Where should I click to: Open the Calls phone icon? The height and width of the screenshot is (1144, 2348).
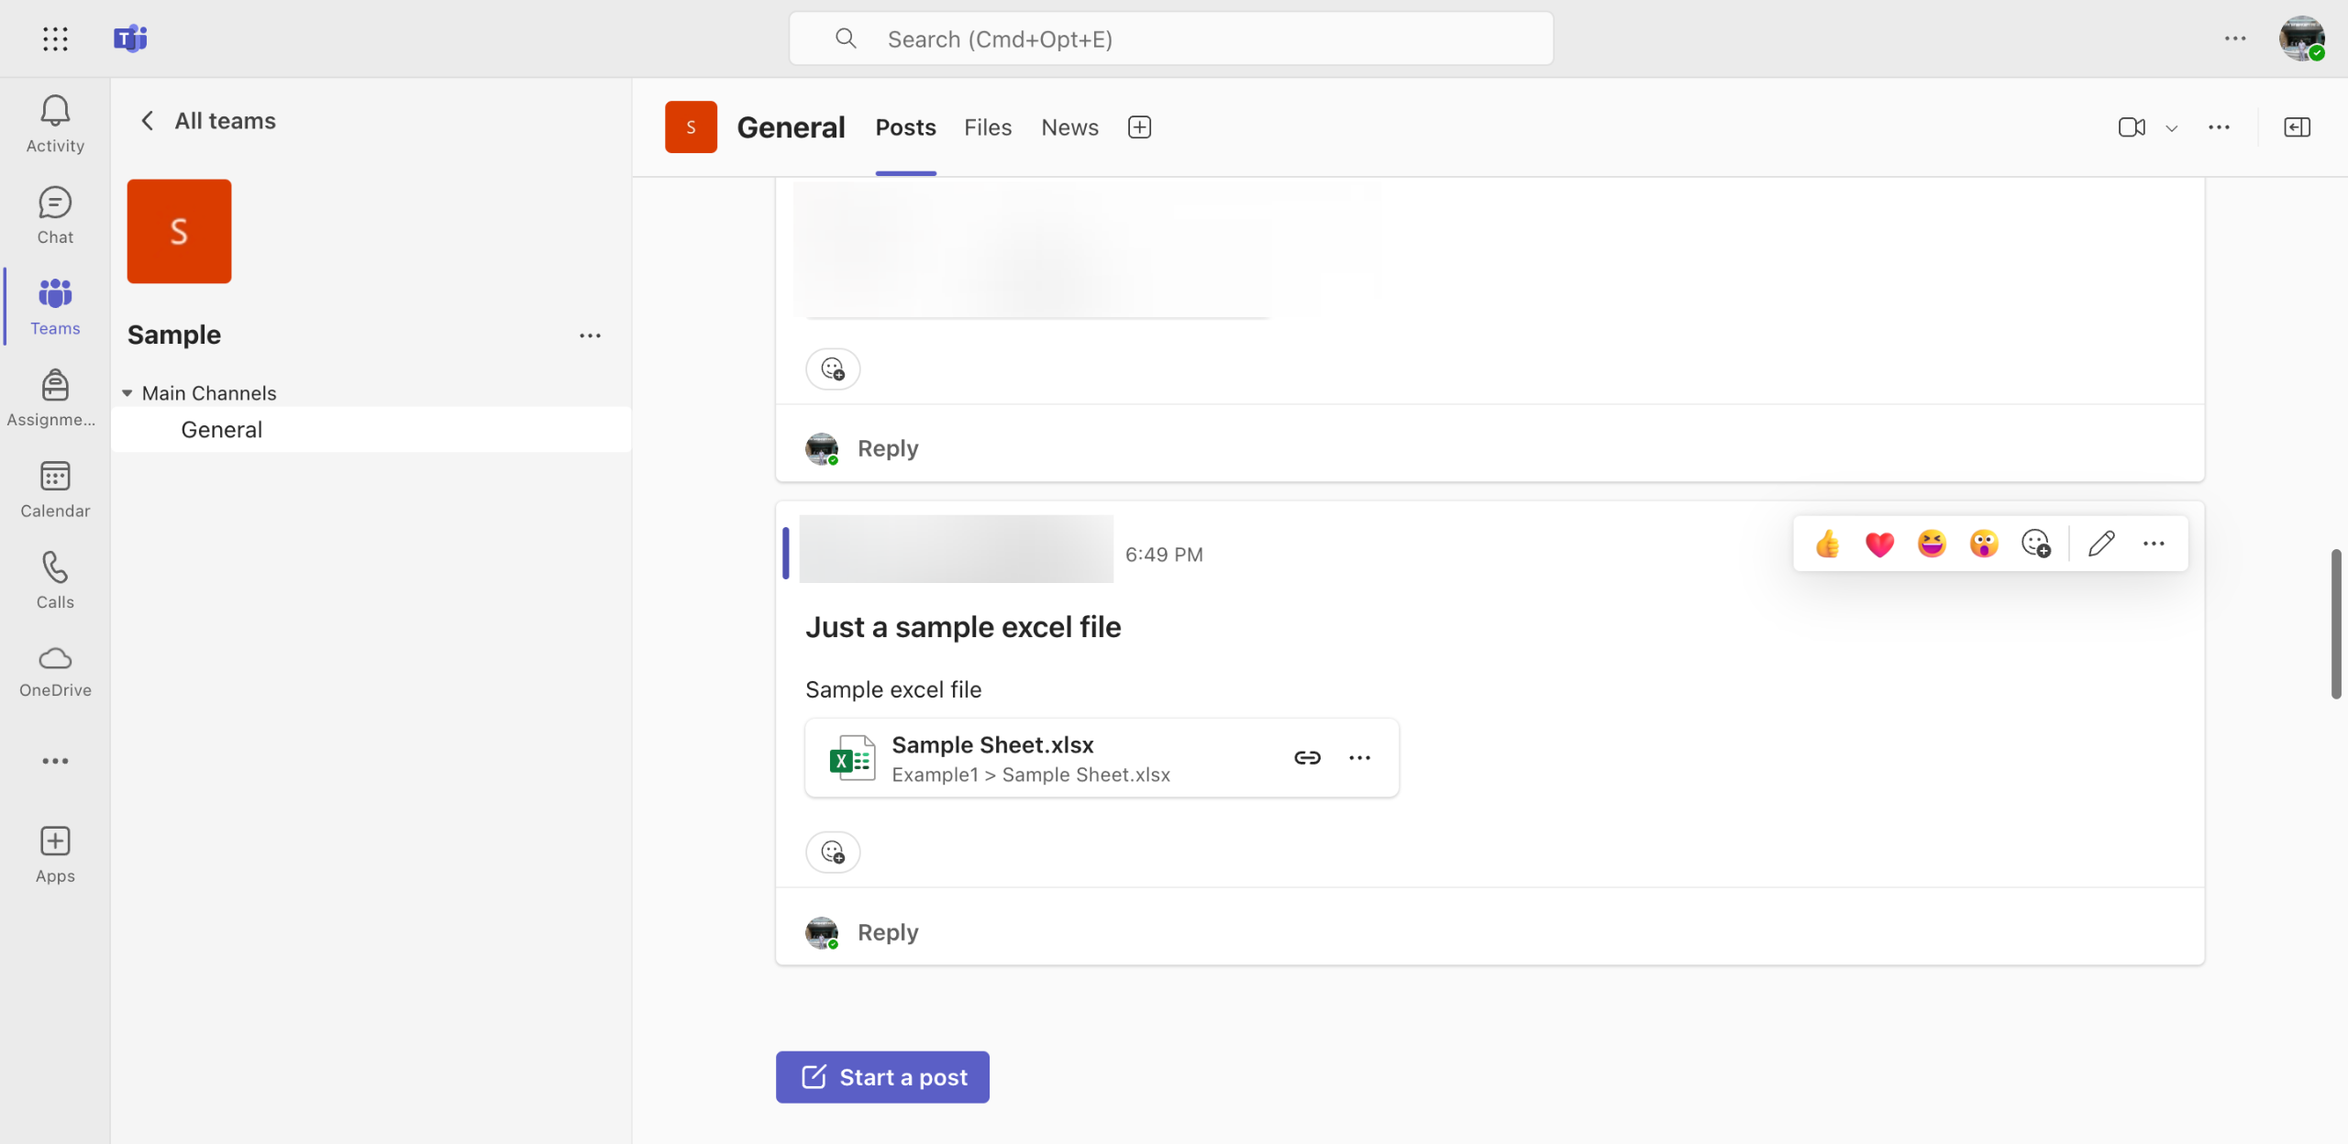click(55, 580)
